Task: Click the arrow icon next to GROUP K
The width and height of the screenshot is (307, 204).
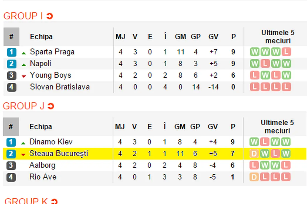Action: coord(54,201)
